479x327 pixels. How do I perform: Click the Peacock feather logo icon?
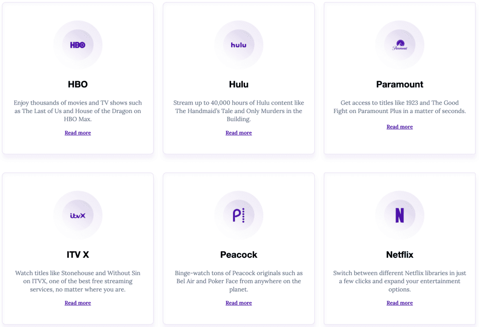coord(239,215)
